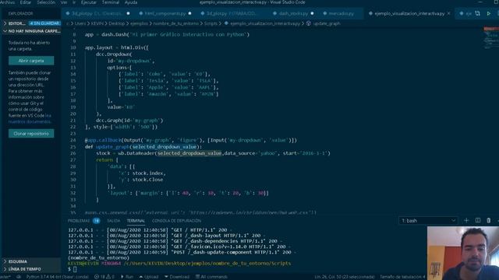
Task: Split the terminal with split icon
Action: 478,220
